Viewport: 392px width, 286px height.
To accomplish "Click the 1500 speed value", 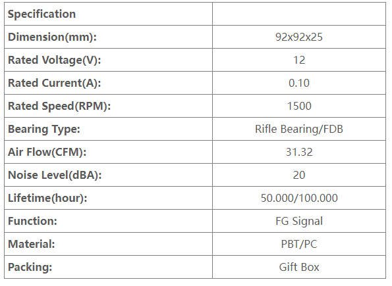I will coord(299,106).
